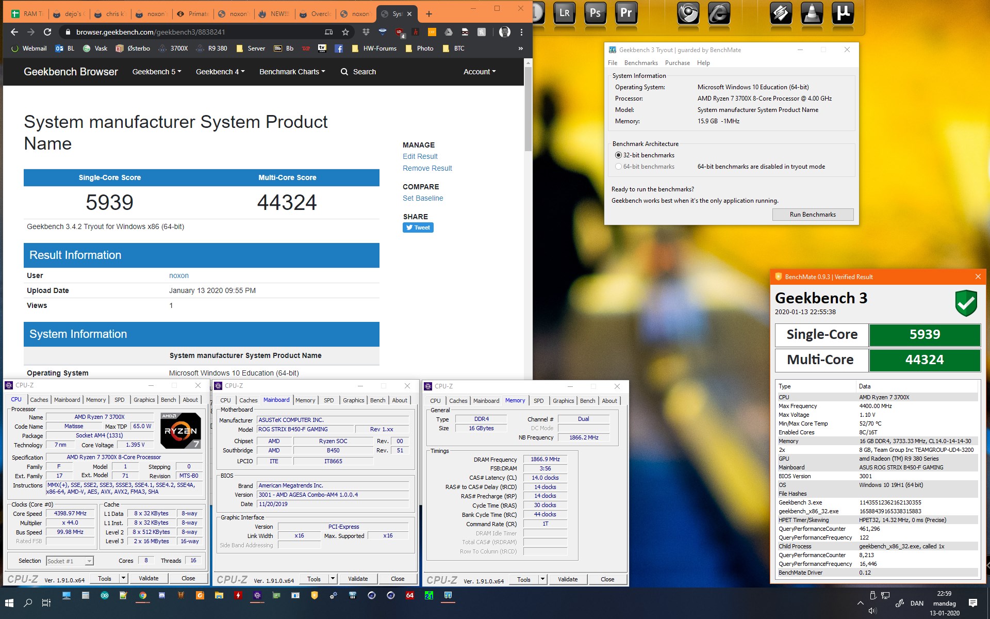Viewport: 990px width, 619px height.
Task: Click the DAN language indicator
Action: coord(917,603)
